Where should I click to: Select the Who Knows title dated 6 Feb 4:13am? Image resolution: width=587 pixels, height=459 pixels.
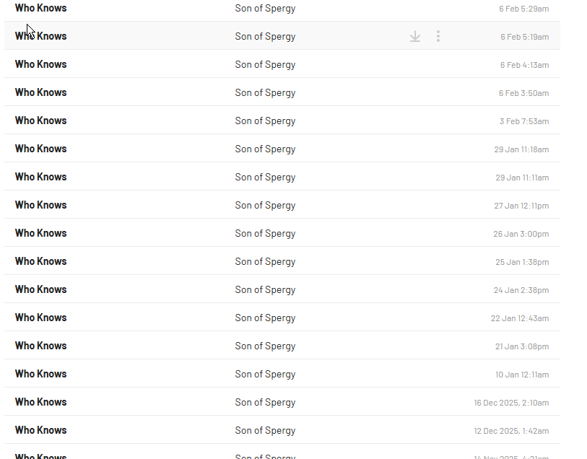41,64
